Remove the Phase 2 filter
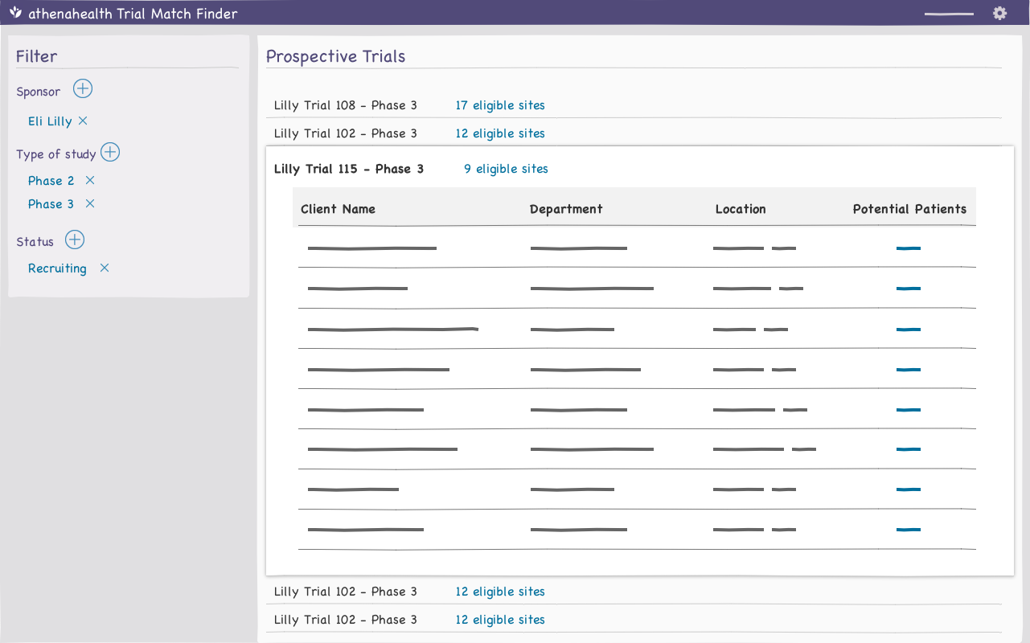1030x643 pixels. 90,180
